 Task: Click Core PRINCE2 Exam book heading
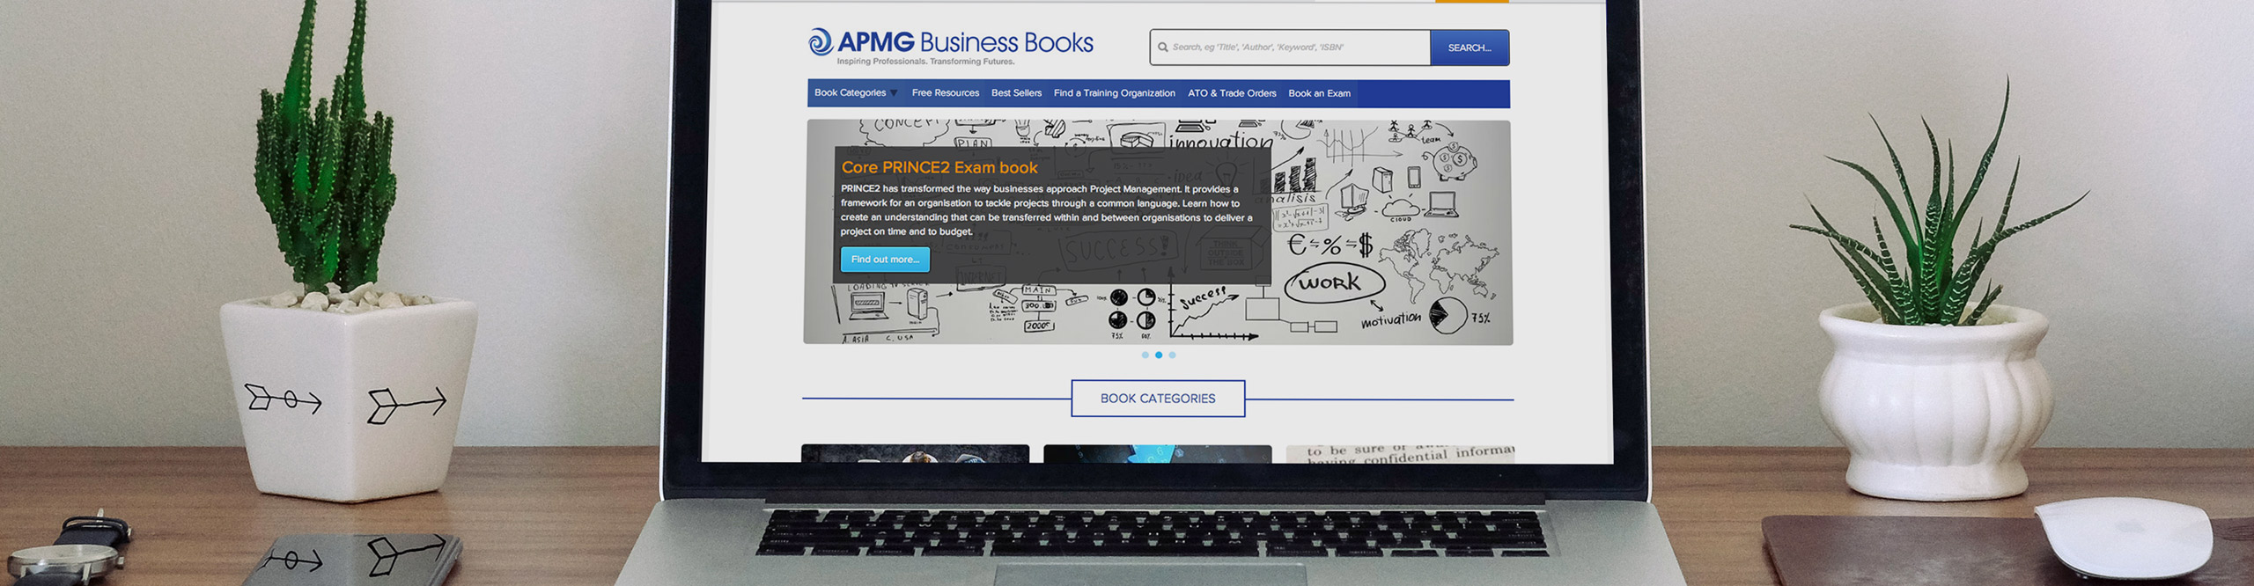point(939,167)
